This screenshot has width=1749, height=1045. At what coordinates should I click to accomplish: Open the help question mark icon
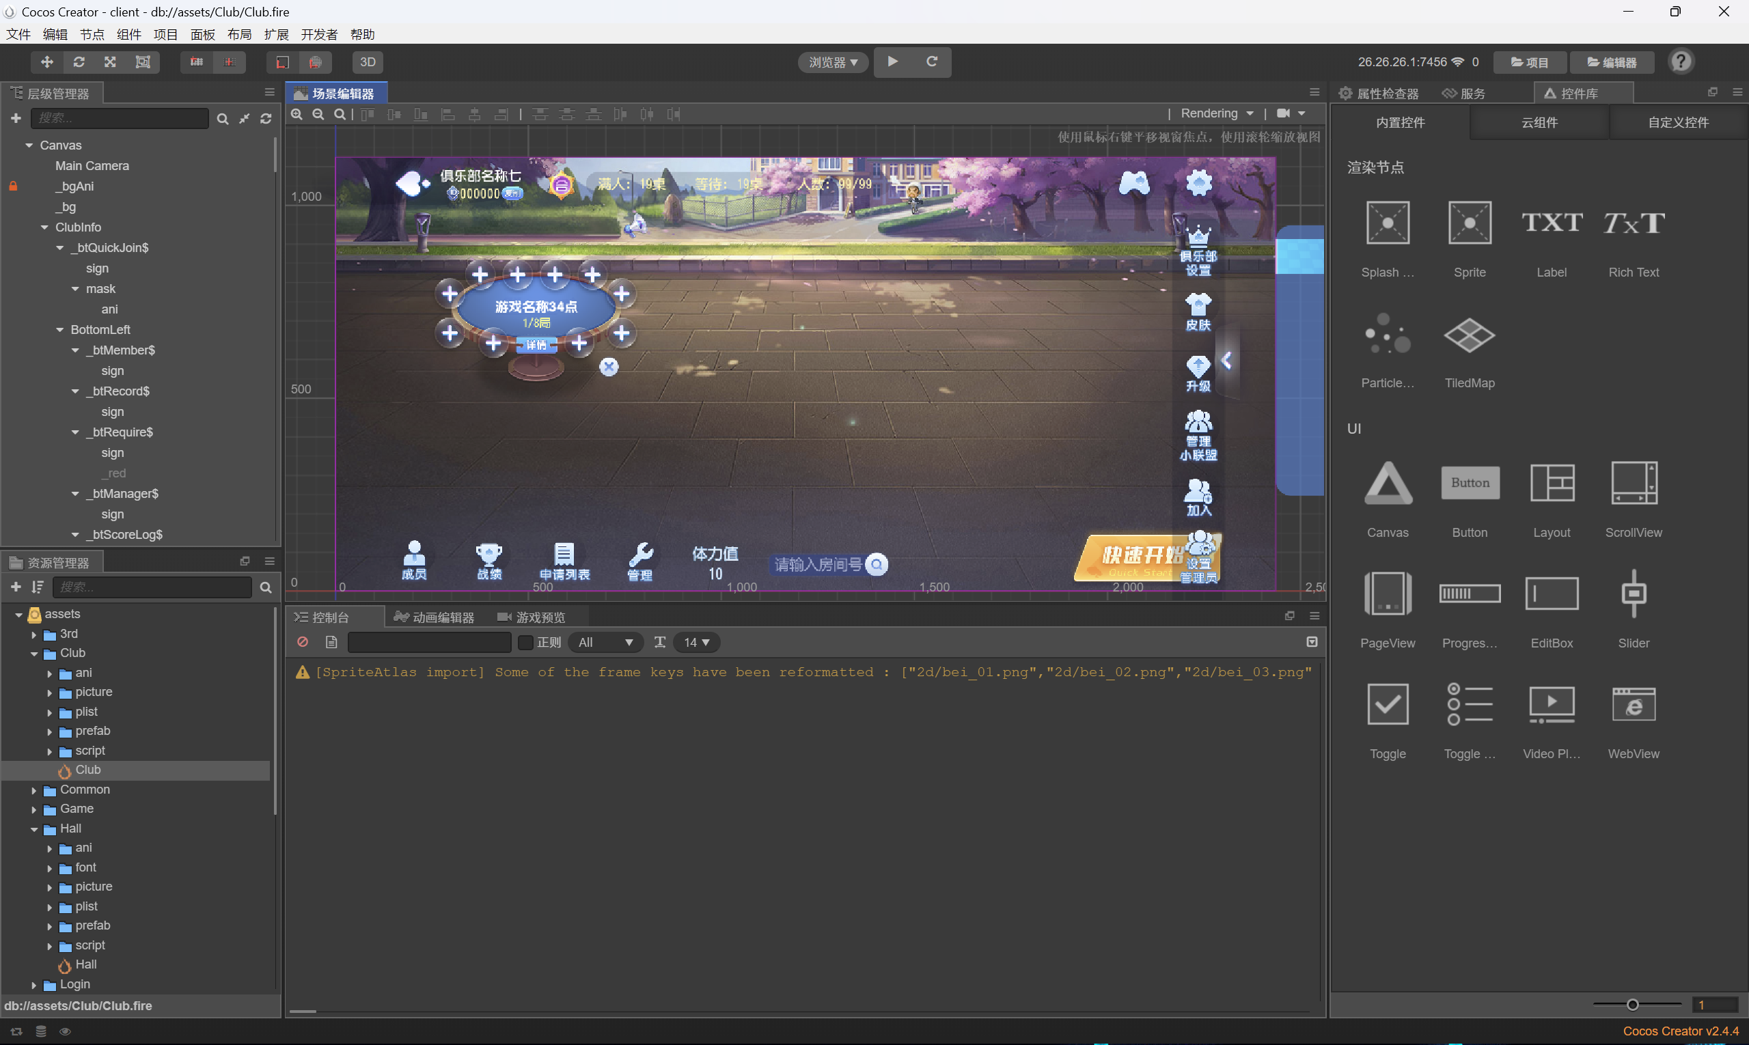(1681, 62)
